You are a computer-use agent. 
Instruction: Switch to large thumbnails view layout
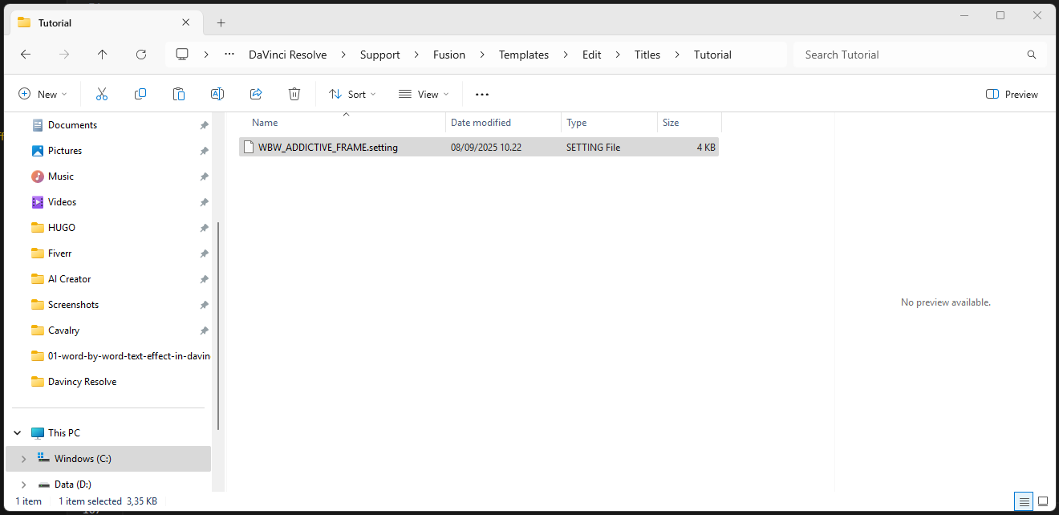tap(1043, 501)
